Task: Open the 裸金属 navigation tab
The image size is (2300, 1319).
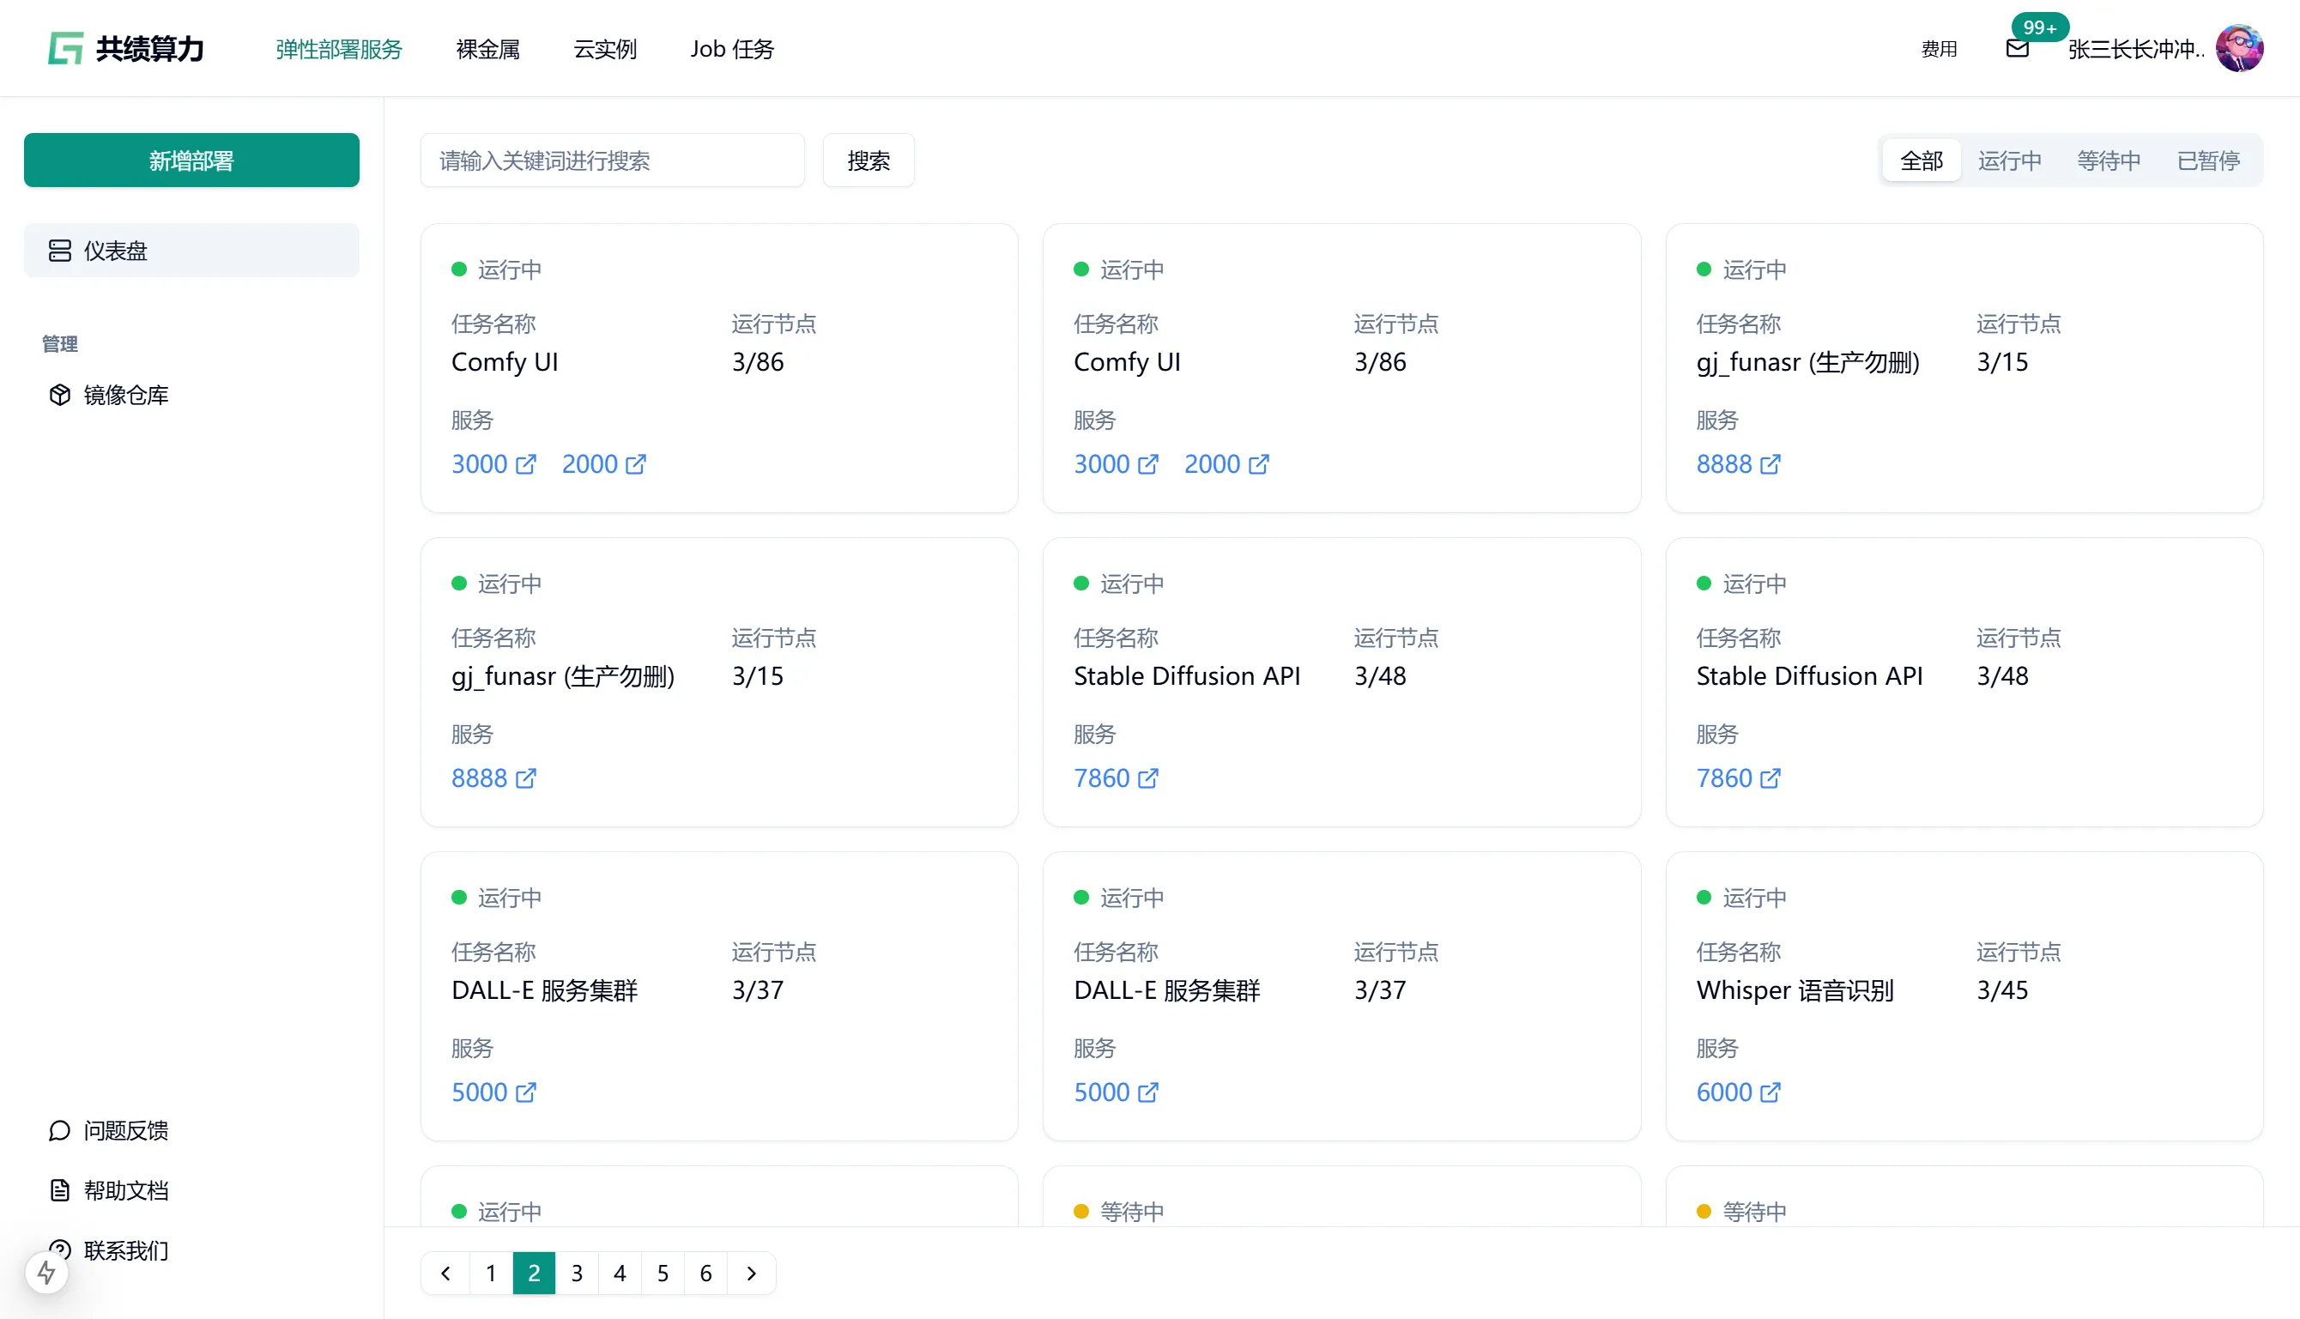Action: 488,49
